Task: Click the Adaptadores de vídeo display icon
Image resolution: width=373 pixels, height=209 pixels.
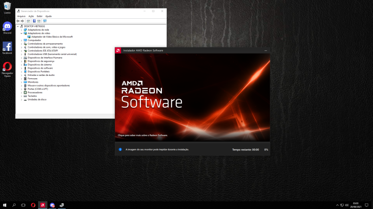Action: tap(25, 33)
